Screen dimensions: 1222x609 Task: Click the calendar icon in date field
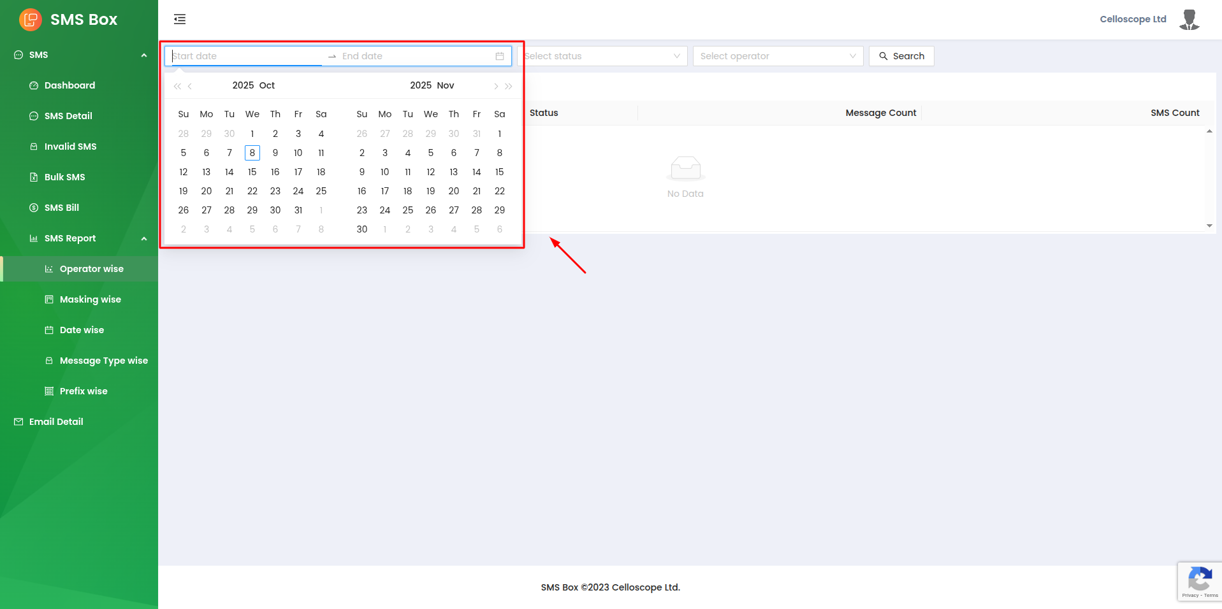pyautogui.click(x=500, y=56)
